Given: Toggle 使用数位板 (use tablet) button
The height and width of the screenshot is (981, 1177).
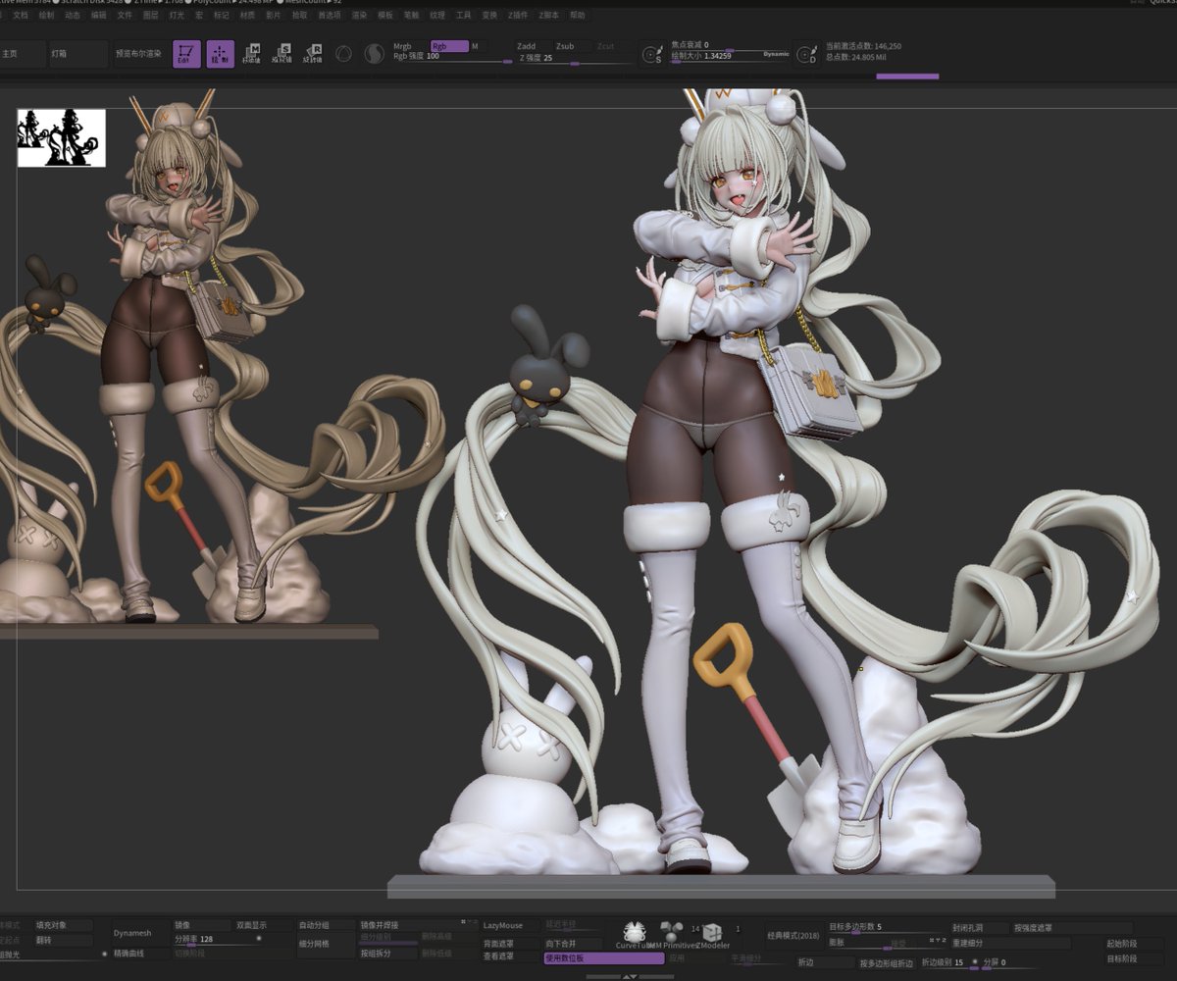Looking at the screenshot, I should click(x=604, y=957).
